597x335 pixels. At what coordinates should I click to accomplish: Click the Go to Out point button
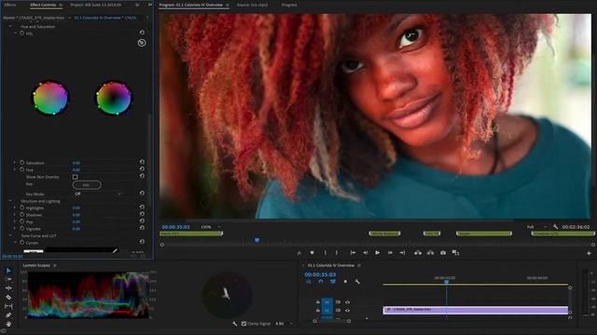point(402,252)
